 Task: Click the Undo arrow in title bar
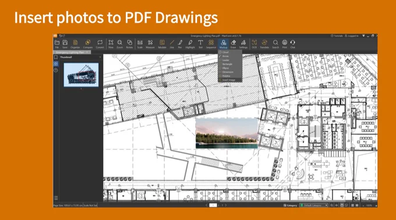(61, 36)
